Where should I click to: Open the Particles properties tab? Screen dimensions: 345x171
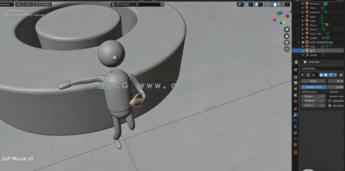point(296,121)
